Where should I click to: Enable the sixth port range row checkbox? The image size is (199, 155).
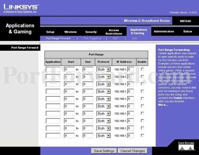[x=142, y=106]
